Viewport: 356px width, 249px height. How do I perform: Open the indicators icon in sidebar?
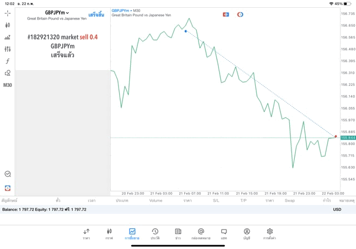[7, 37]
